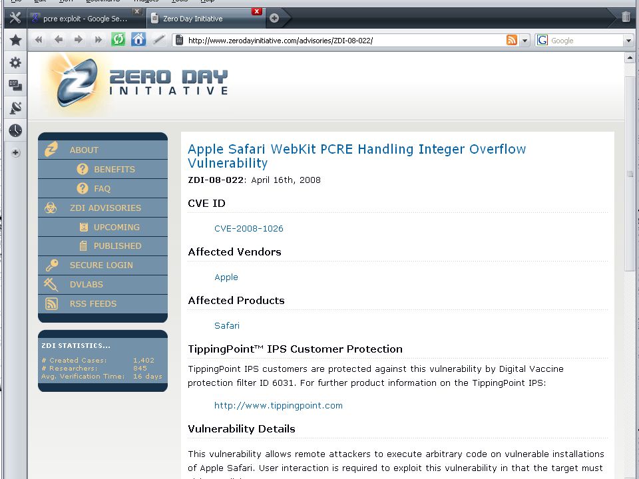This screenshot has width=639, height=479.
Task: Open the Bookmarks star panel
Action: pos(15,40)
